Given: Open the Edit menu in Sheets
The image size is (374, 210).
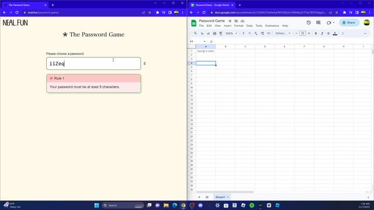Looking at the screenshot, I should [209, 26].
